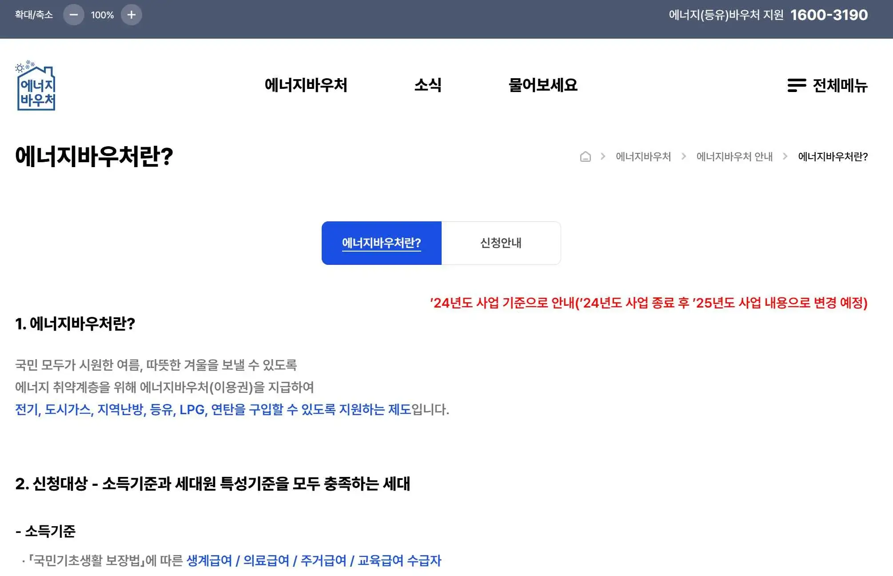The image size is (893, 576).
Task: Click the 의료급여 link
Action: (266, 561)
